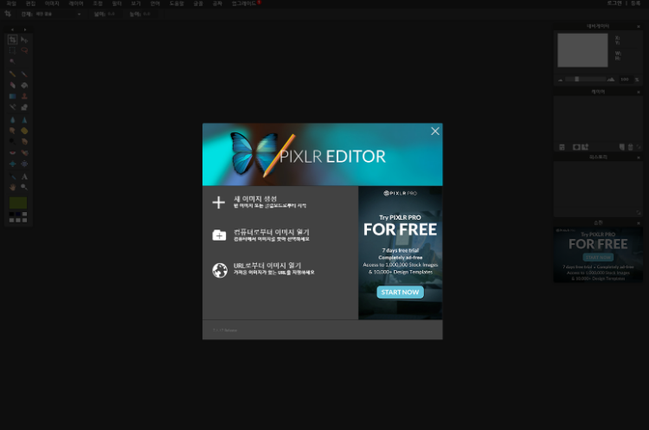Select the Pinch tool
This screenshot has width=649, height=430.
[24, 164]
